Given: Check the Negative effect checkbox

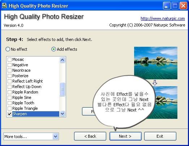Looking at the screenshot, I should coord(9,65).
